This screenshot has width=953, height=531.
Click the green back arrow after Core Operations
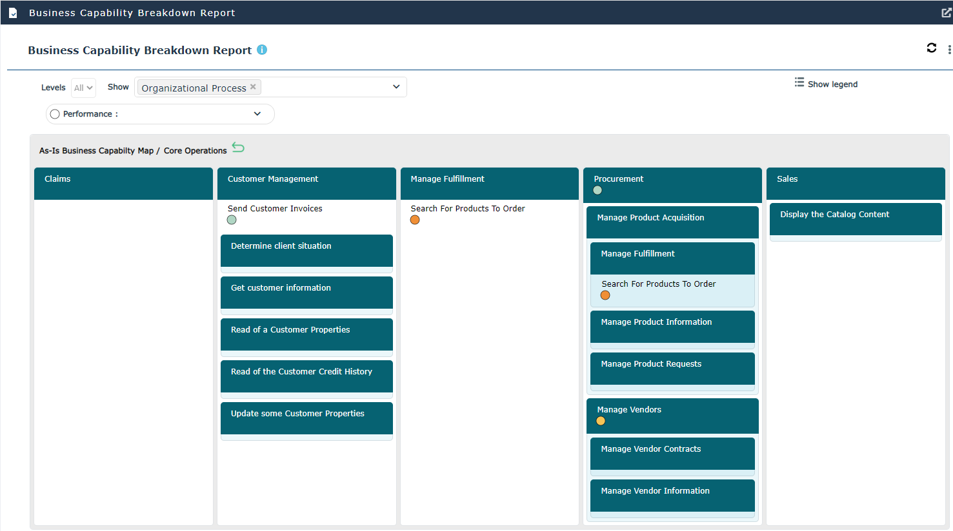click(x=238, y=148)
